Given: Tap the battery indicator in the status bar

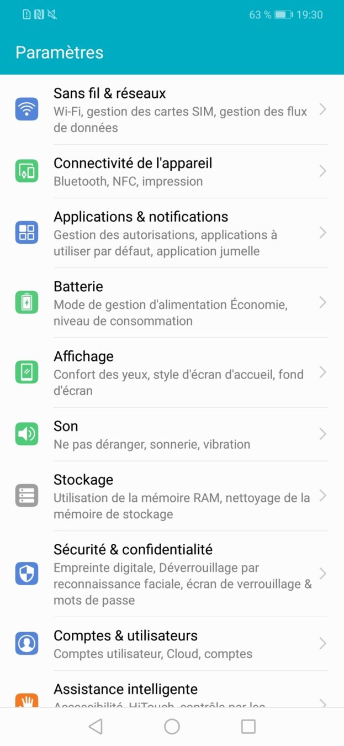Looking at the screenshot, I should (x=283, y=15).
